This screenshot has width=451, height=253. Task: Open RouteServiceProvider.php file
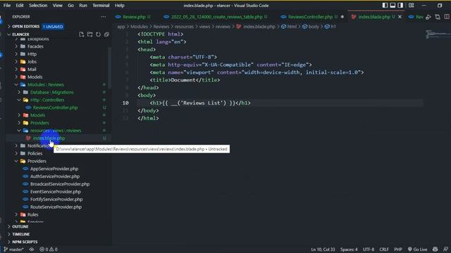[x=56, y=207]
